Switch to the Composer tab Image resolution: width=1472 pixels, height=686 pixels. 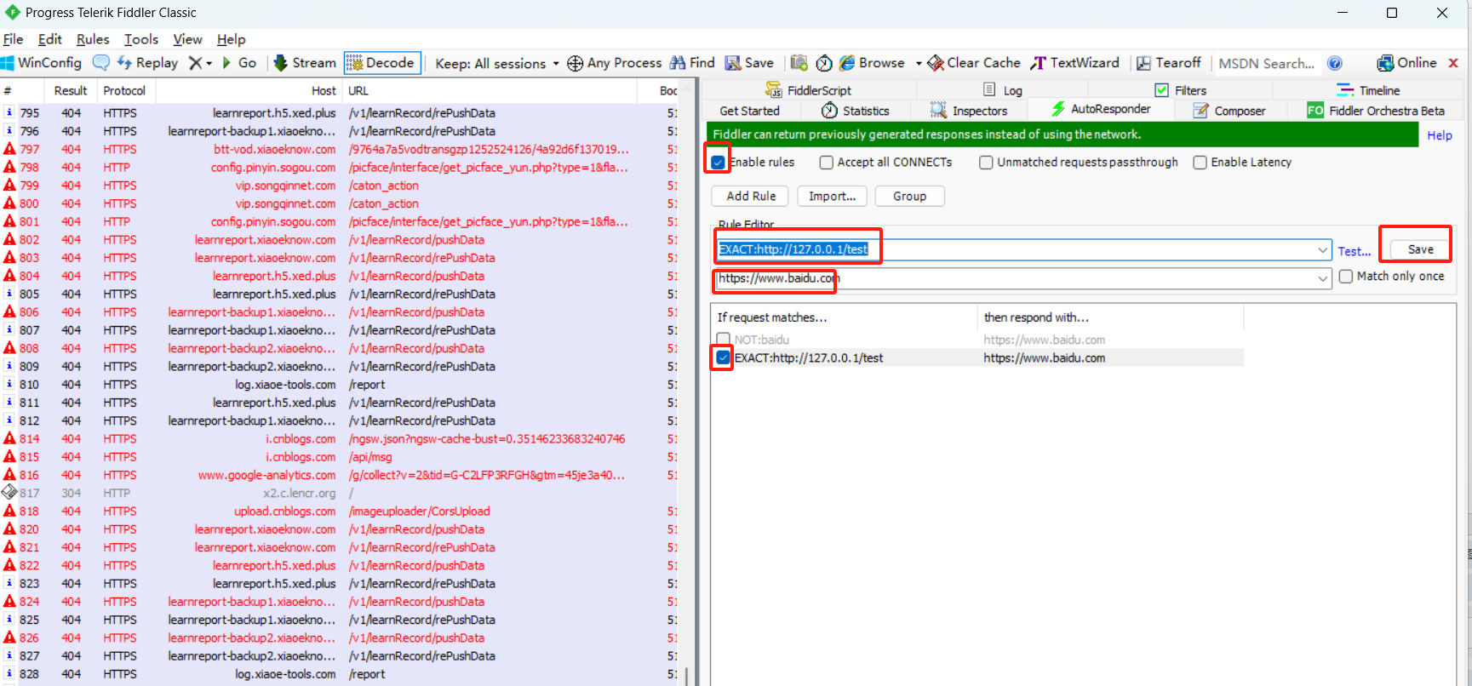point(1229,111)
